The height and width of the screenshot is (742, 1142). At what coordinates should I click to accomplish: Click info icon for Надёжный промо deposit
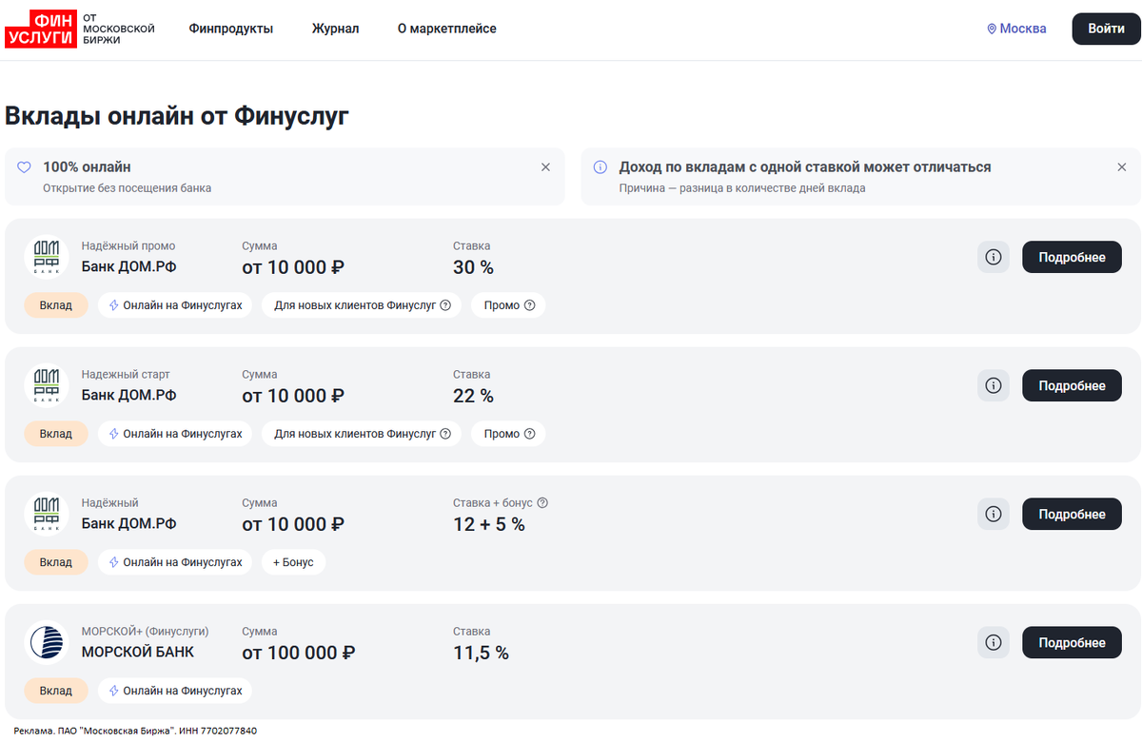994,257
